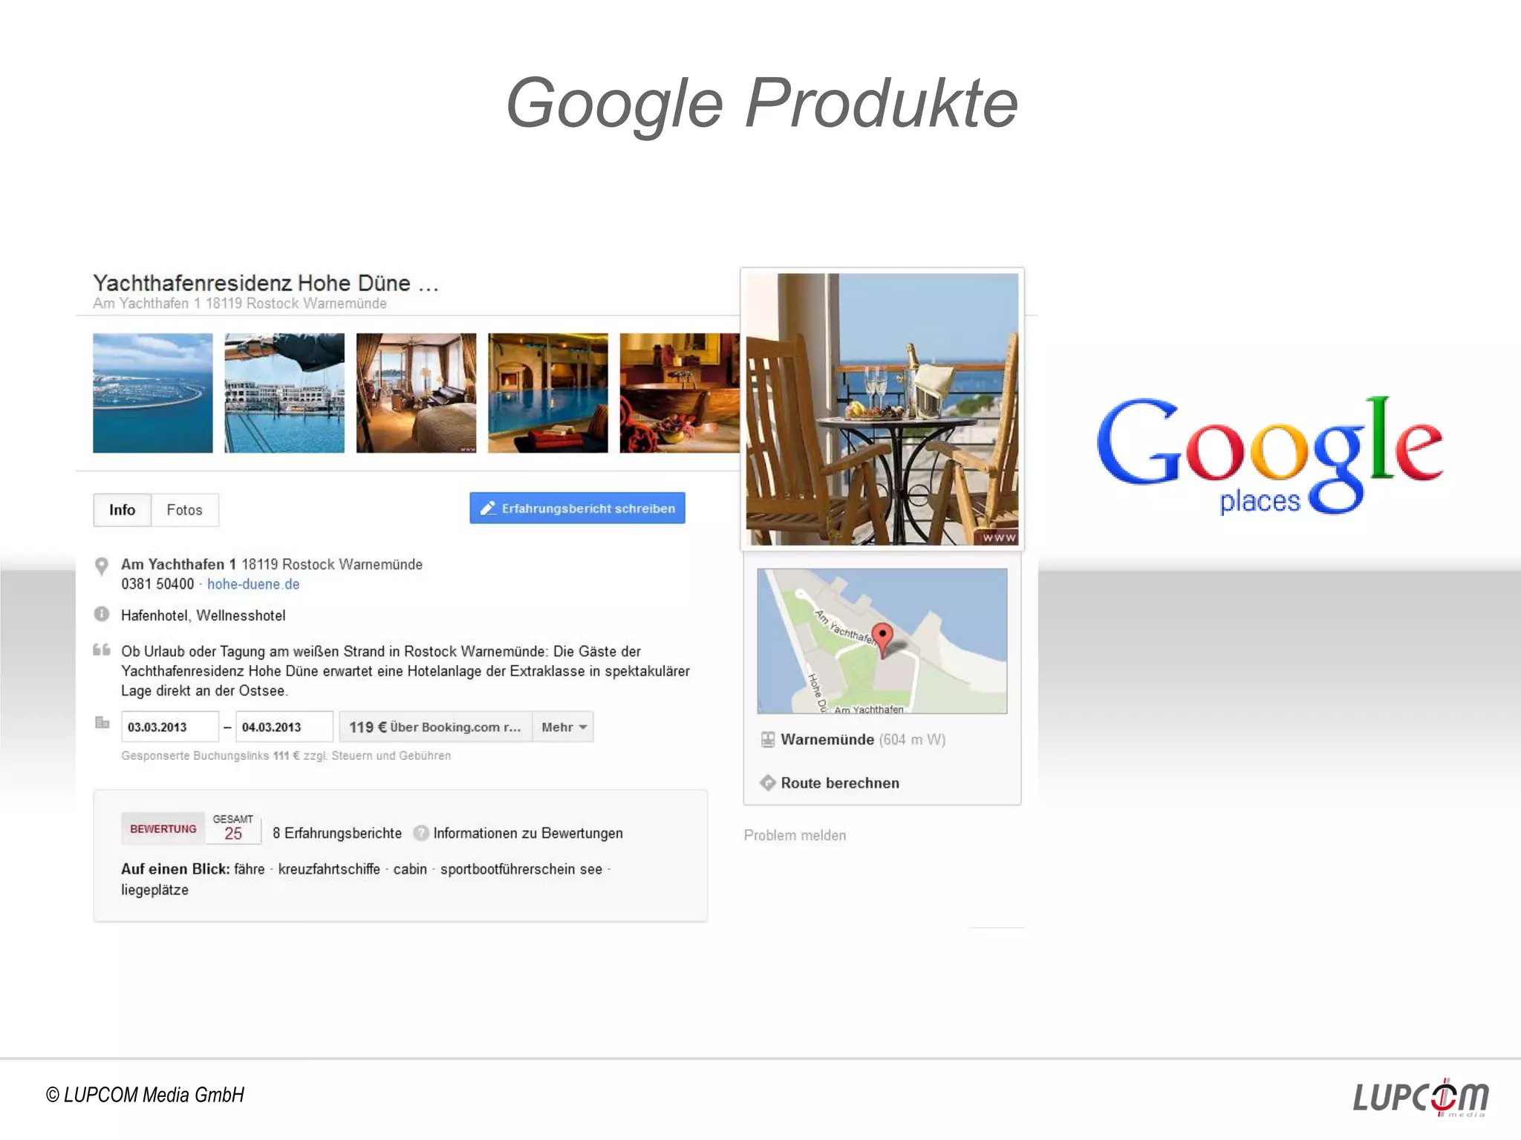The height and width of the screenshot is (1140, 1521).
Task: Open the 8 Erfahrungsberichte link
Action: [x=337, y=833]
